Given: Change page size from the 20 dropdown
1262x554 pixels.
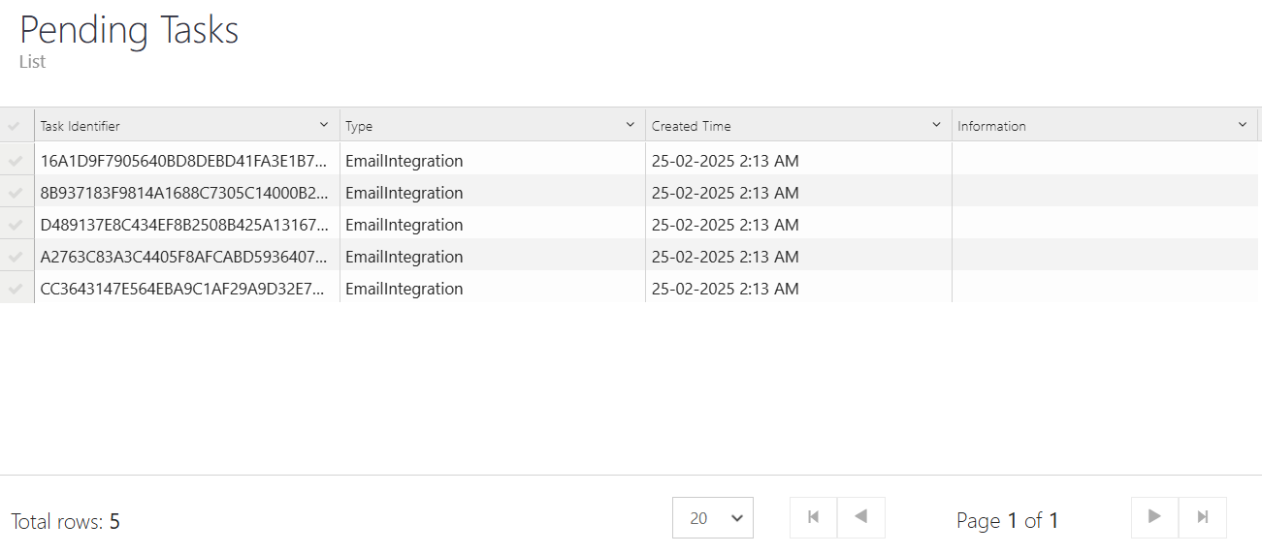Looking at the screenshot, I should click(x=713, y=518).
